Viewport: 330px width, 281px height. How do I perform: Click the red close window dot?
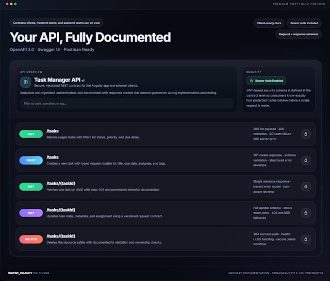pyautogui.click(x=7, y=4)
